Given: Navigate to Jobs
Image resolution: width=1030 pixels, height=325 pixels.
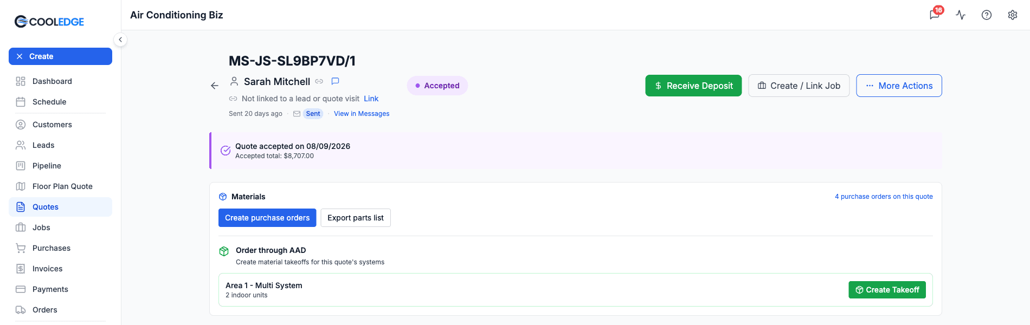Looking at the screenshot, I should pyautogui.click(x=60, y=227).
